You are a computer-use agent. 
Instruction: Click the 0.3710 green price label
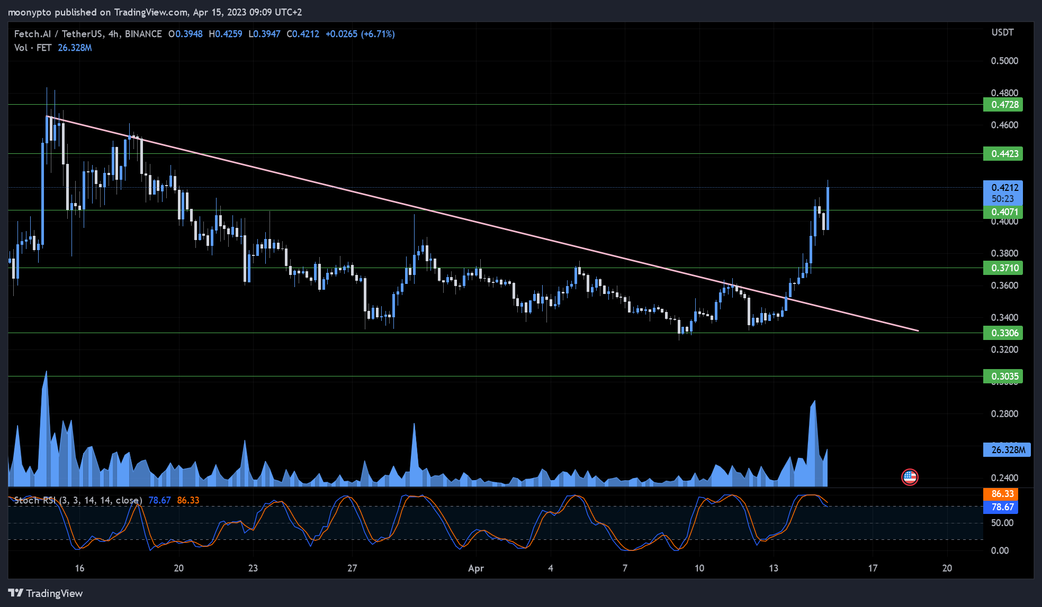click(1003, 268)
